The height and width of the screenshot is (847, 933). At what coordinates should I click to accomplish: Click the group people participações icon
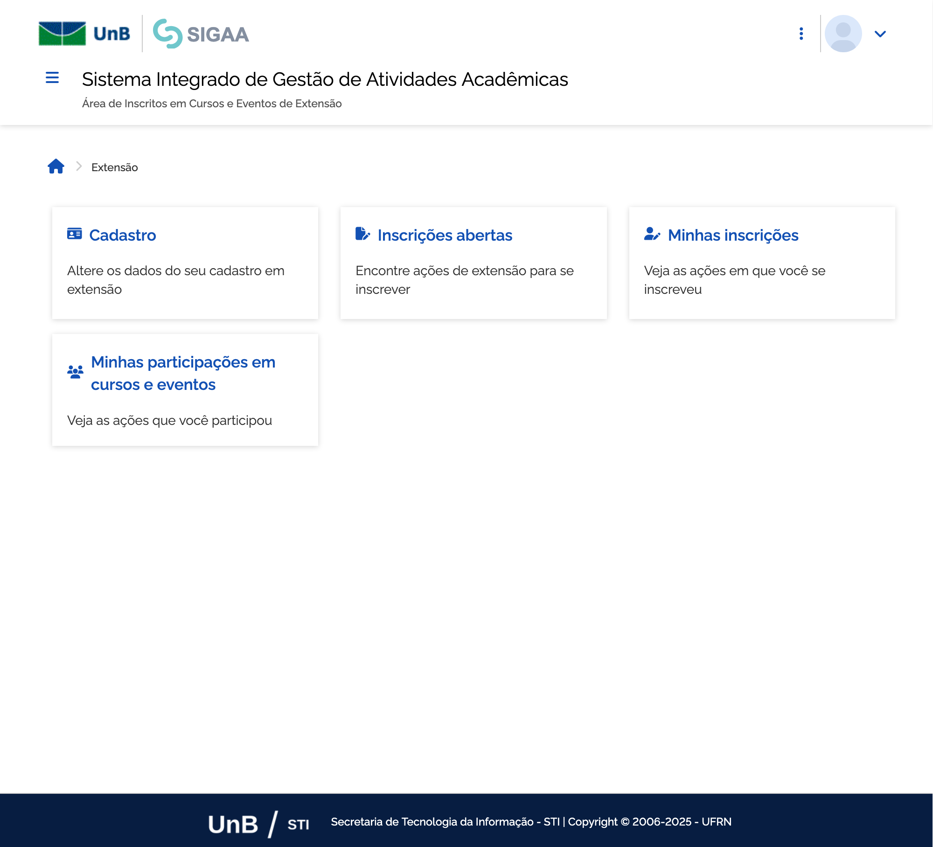75,372
